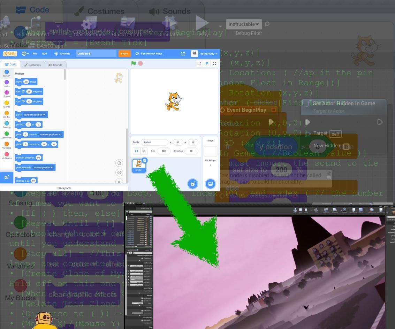
Task: Delete Sprite1 with the trash icon
Action: [144, 160]
